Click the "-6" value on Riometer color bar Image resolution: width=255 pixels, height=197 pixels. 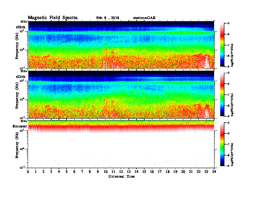click(228, 134)
